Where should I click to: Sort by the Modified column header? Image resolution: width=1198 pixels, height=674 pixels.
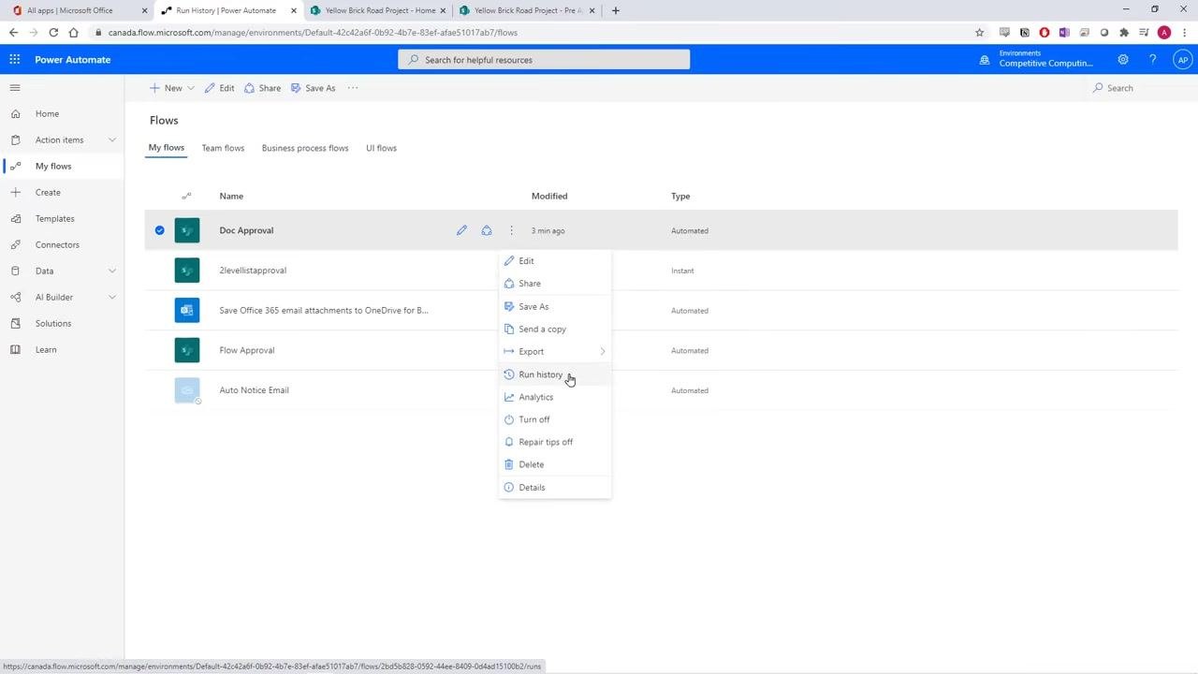549,196
